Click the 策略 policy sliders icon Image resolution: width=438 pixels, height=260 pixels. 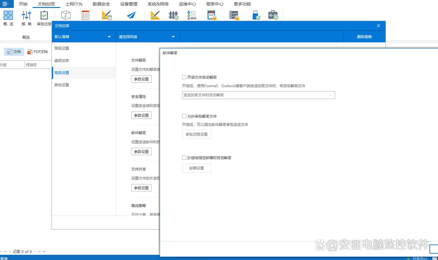pos(26,16)
